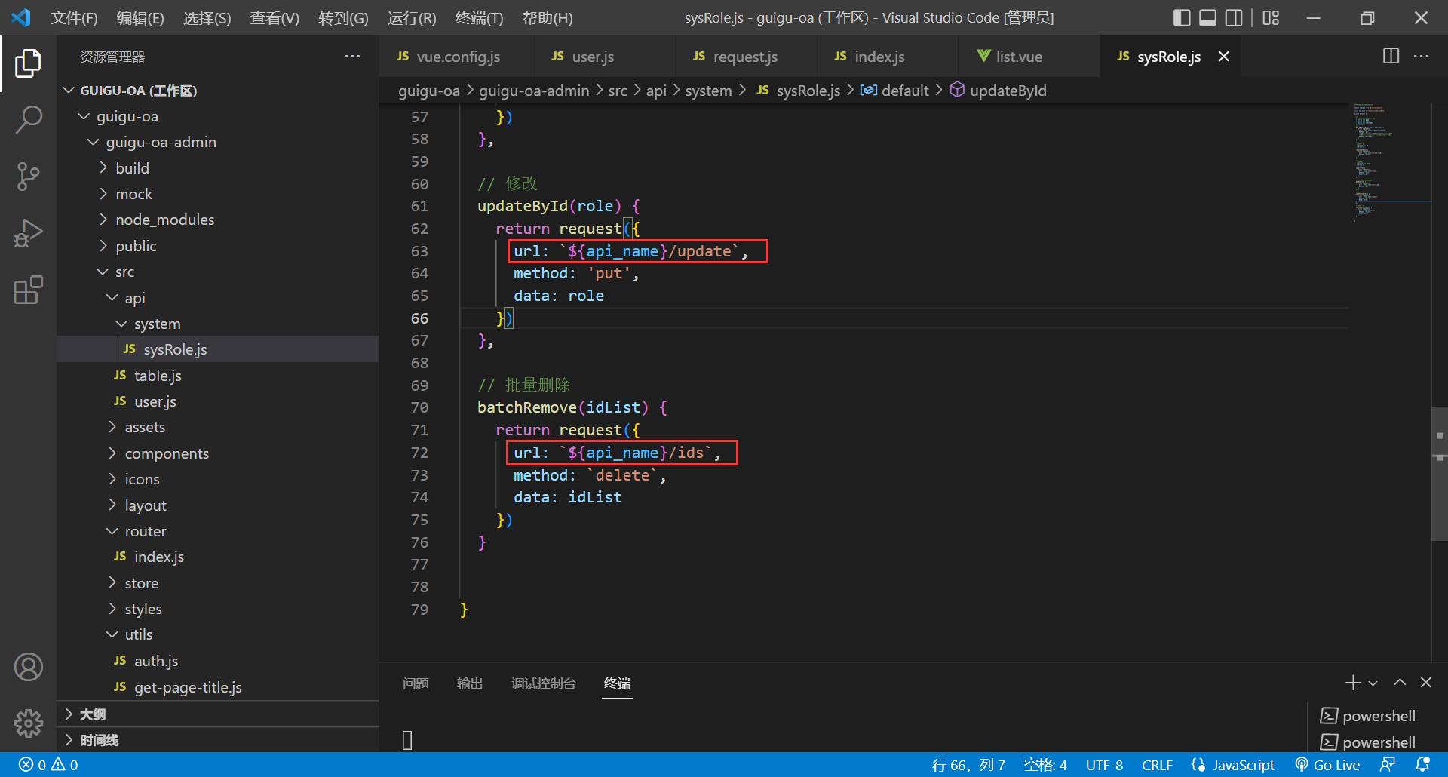Screen dimensions: 1448x777
Task: Click Go Live in the status bar
Action: [x=1327, y=765]
